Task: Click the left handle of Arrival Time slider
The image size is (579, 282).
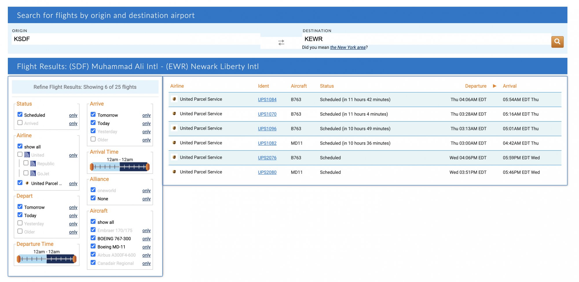Action: tap(92, 167)
